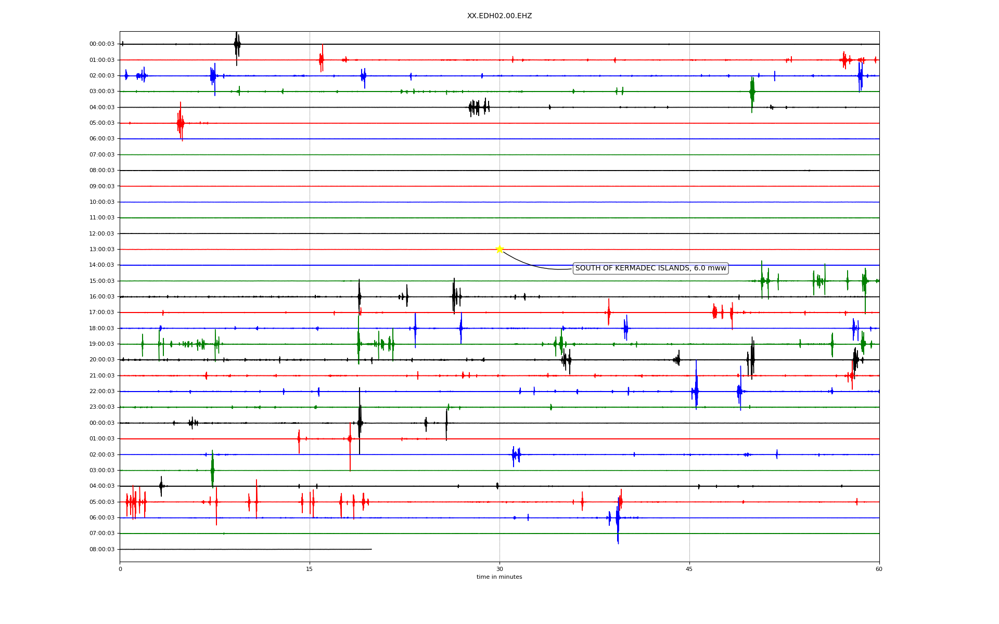This screenshot has width=999, height=624.
Task: Click the 06:00:03 label near top
Action: click(102, 139)
